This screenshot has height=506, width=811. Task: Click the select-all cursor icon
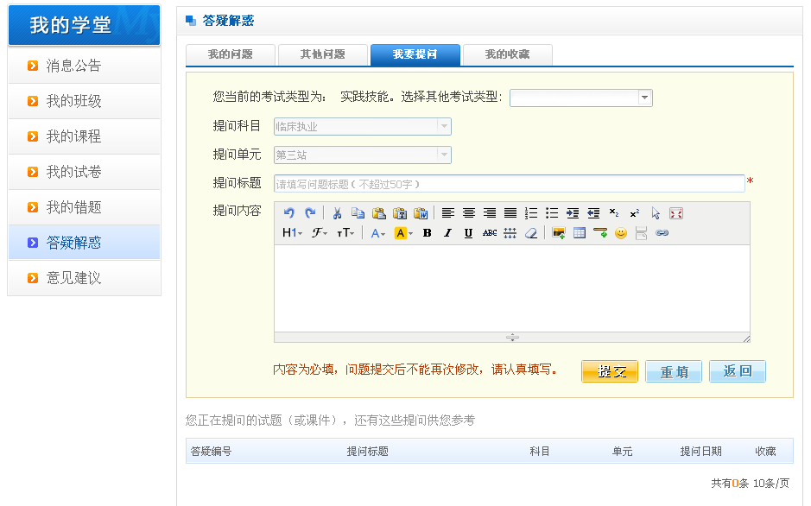[656, 213]
